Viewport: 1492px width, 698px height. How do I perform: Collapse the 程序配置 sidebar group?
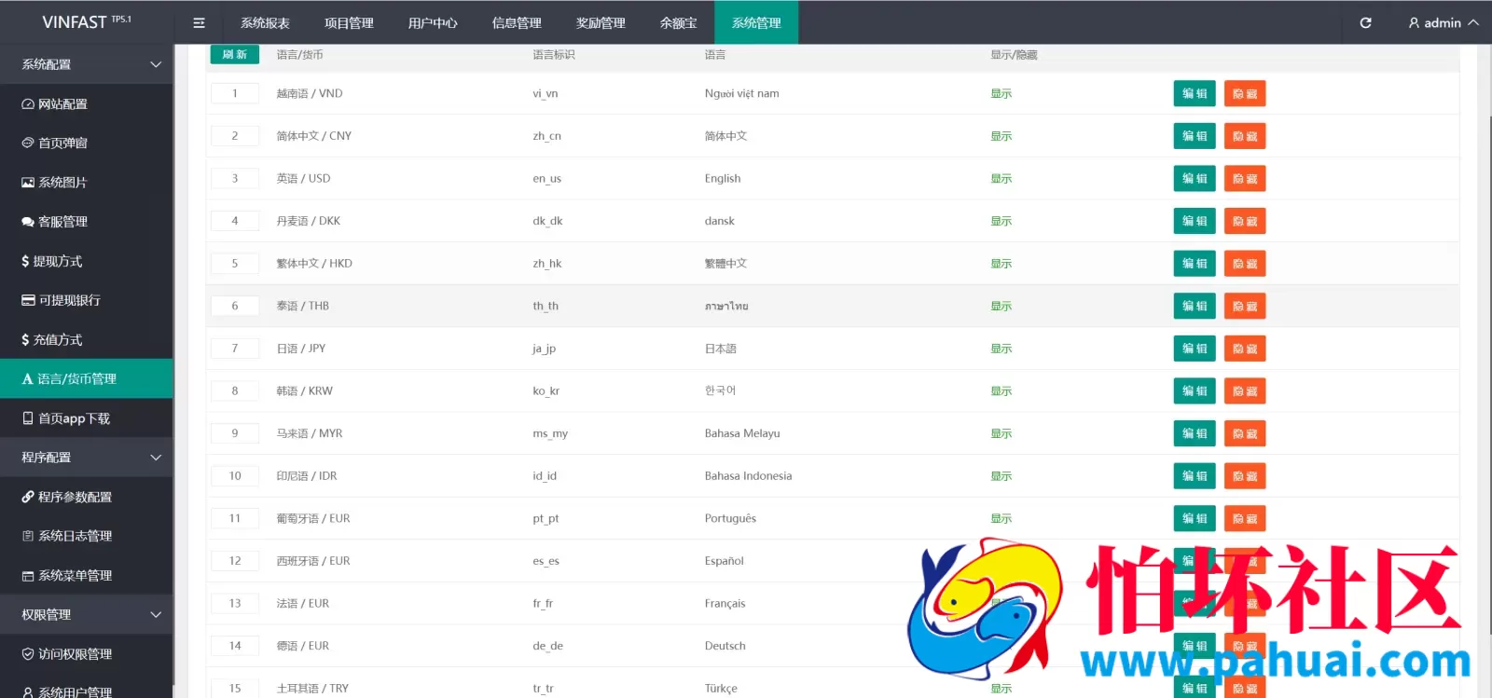coord(87,458)
